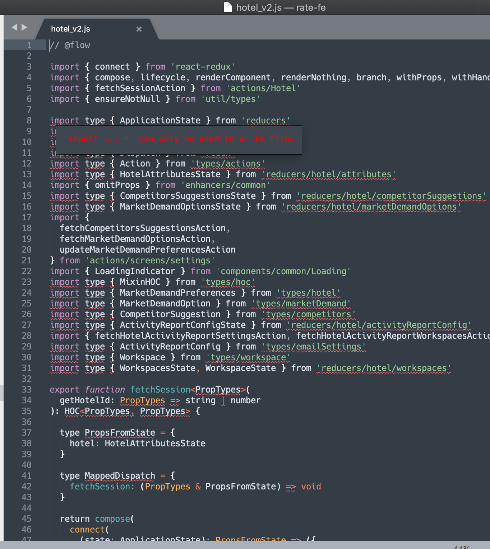Click the document icon in title bar
Screen dimensions: 490x549
pyautogui.click(x=228, y=7)
